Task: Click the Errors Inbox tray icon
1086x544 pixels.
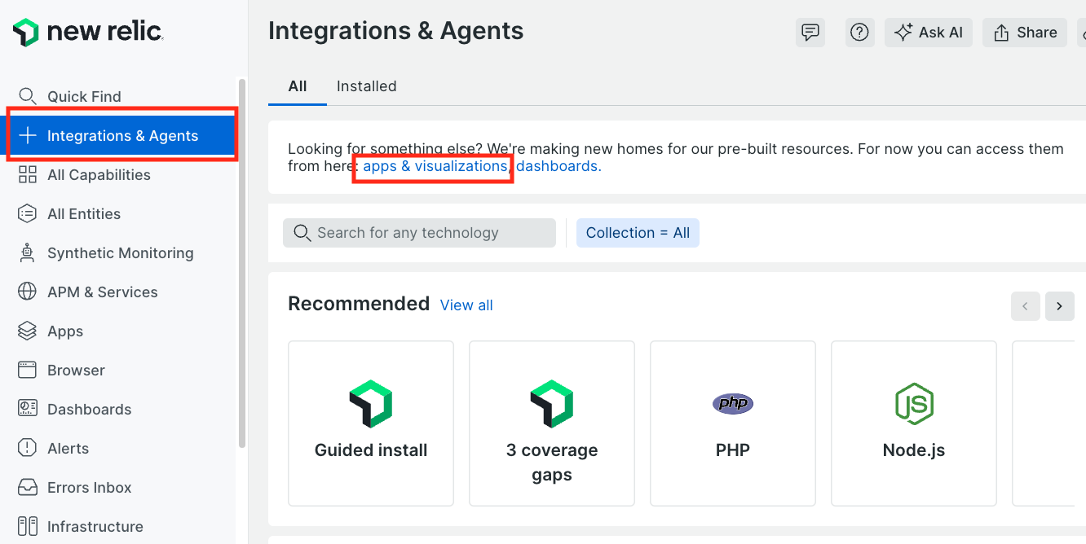Action: pyautogui.click(x=28, y=487)
